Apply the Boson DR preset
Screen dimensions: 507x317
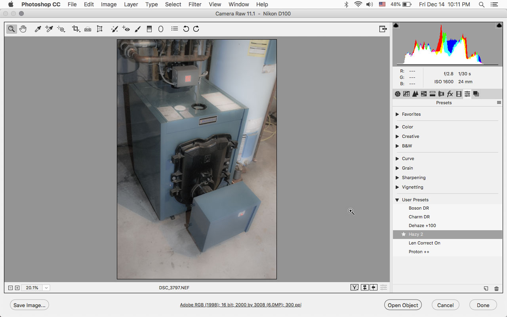(448, 208)
